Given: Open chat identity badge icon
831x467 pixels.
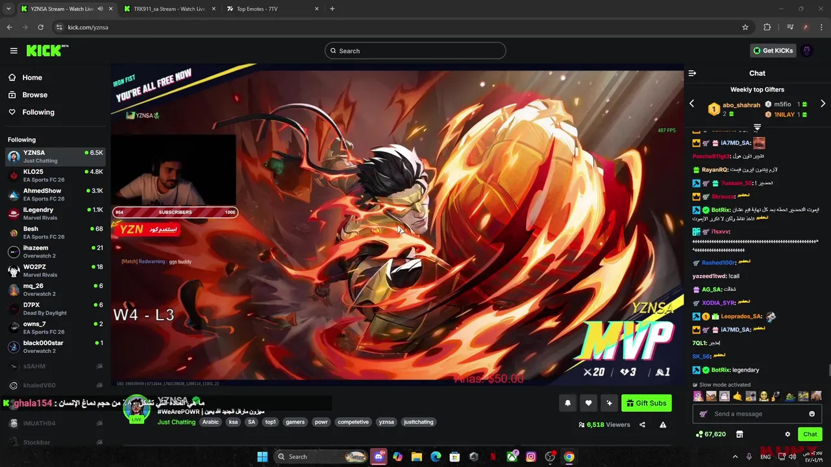Looking at the screenshot, I should [703, 414].
